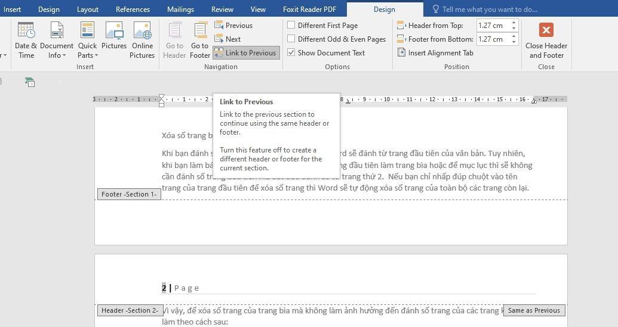This screenshot has width=618, height=327.
Task: Click Same as Previous tag
Action: [x=534, y=310]
